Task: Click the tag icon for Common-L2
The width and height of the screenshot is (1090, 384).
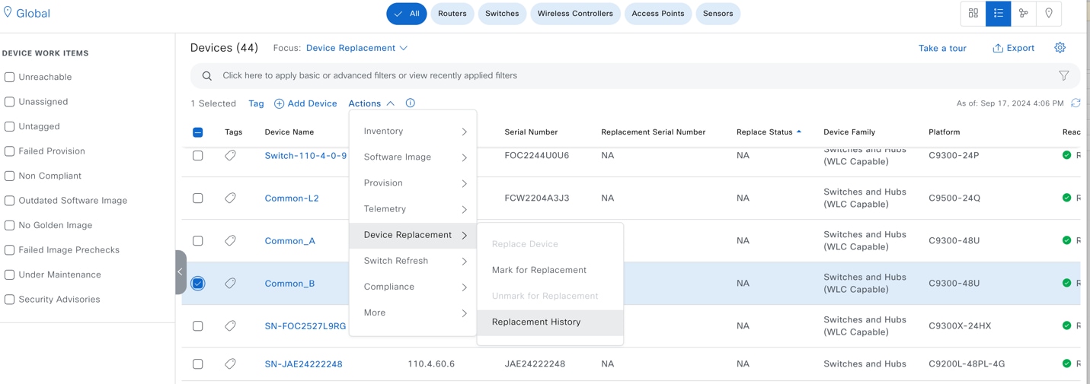Action: coord(230,198)
